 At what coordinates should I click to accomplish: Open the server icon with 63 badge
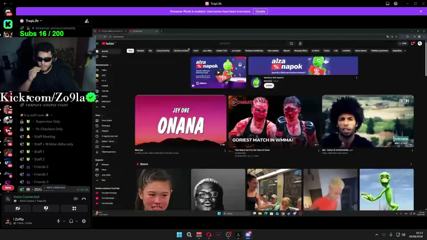coord(8,163)
